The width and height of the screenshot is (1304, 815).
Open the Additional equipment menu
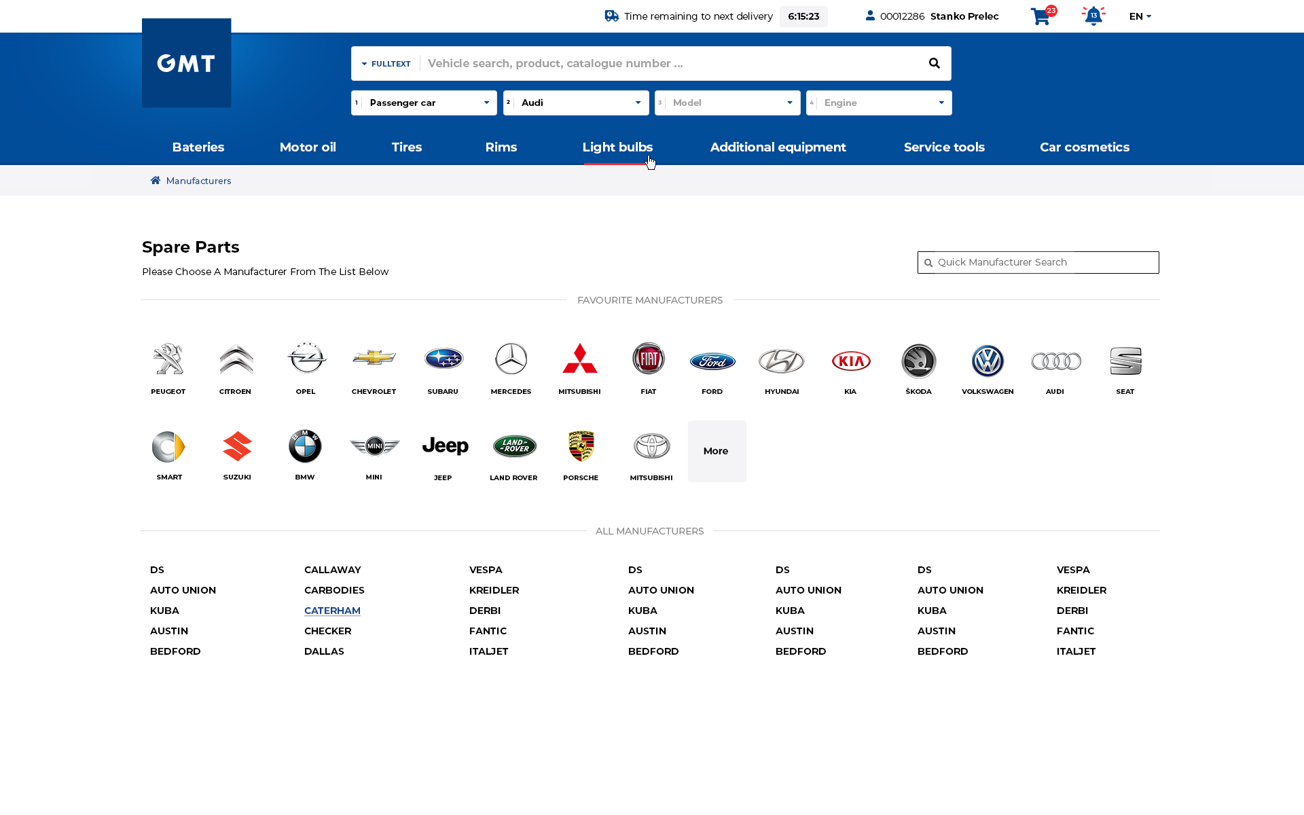click(778, 147)
